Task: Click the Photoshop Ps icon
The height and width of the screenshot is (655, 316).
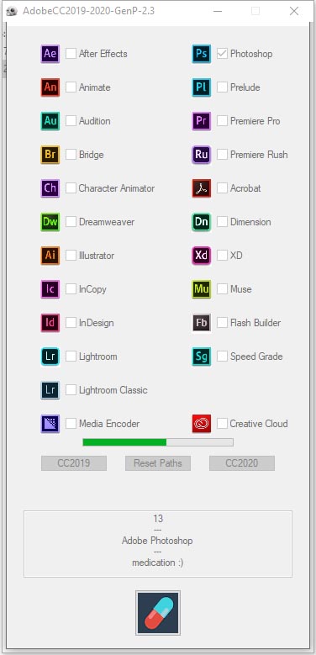Action: 202,54
